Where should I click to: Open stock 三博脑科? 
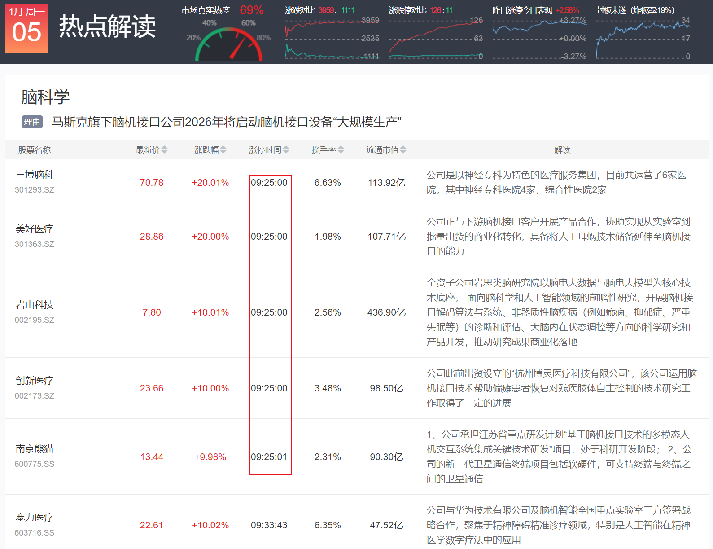34,175
